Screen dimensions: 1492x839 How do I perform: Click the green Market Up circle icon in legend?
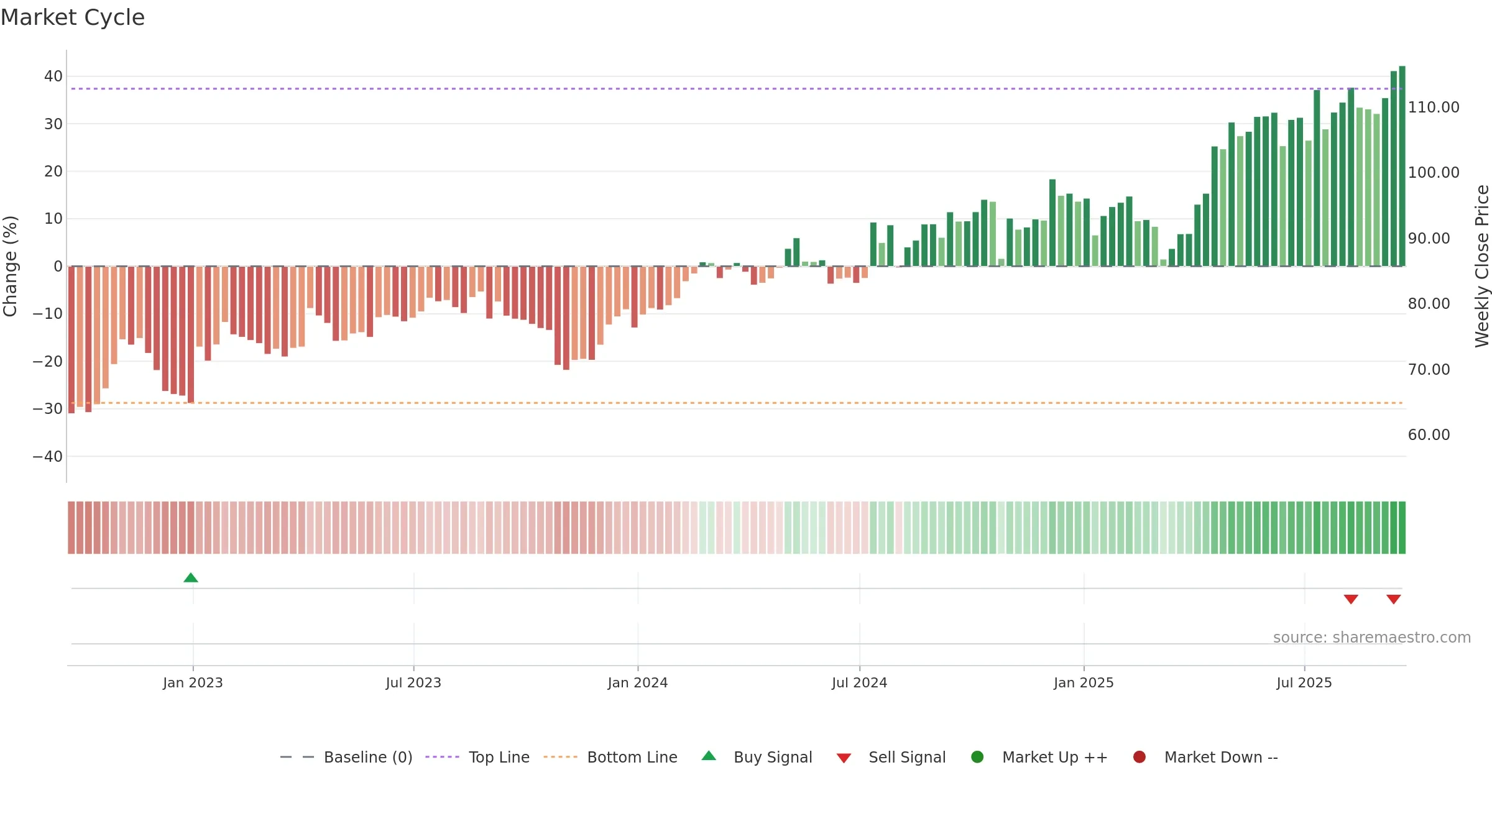[x=977, y=757]
